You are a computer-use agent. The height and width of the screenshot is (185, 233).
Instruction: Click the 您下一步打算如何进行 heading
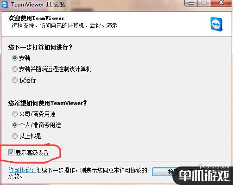click(x=40, y=47)
